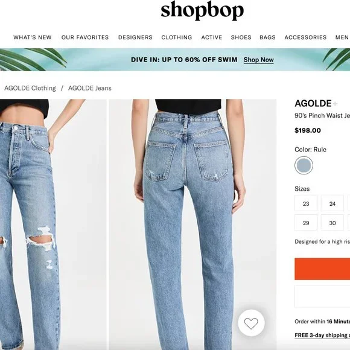Screen dimensions: 350x350
Task: Open the Accessories menu
Action: 305,37
